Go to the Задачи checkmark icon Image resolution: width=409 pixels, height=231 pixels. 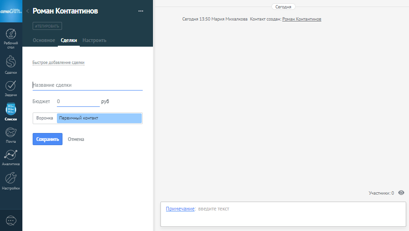pyautogui.click(x=11, y=86)
